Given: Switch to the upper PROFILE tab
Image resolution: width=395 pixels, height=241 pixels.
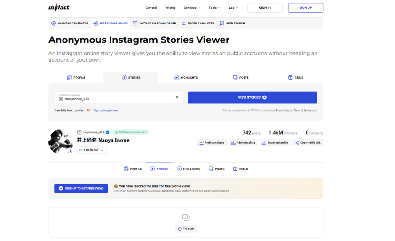Looking at the screenshot, I should (76, 78).
